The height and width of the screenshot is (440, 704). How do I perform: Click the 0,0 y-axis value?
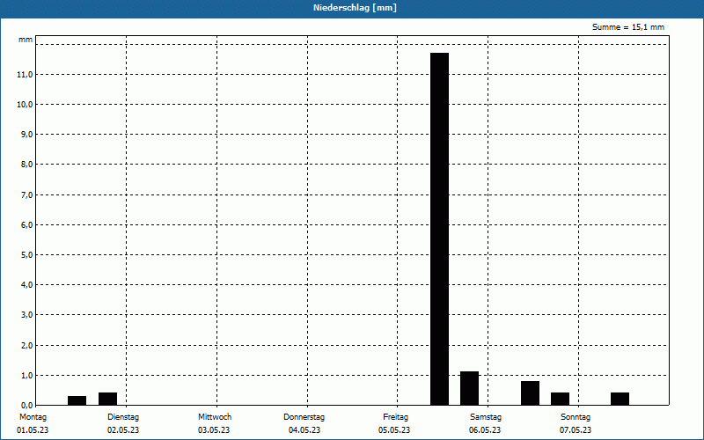pyautogui.click(x=26, y=405)
